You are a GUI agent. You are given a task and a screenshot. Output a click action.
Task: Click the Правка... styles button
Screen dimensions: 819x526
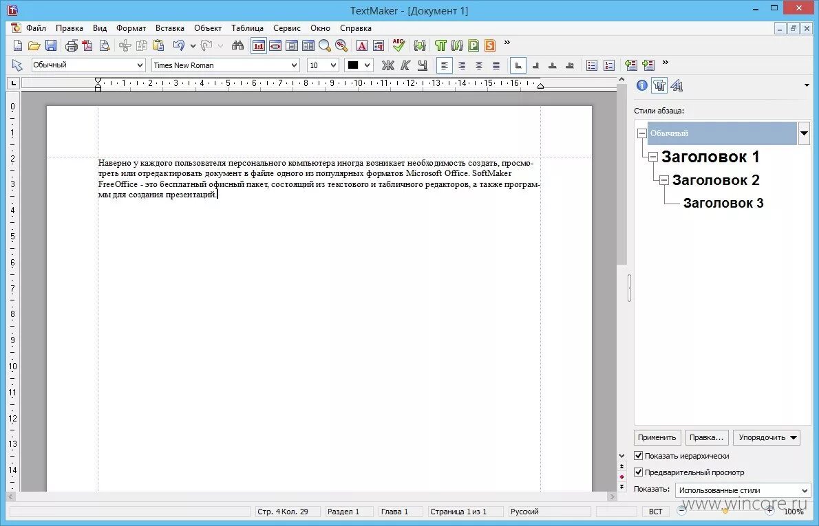click(707, 437)
